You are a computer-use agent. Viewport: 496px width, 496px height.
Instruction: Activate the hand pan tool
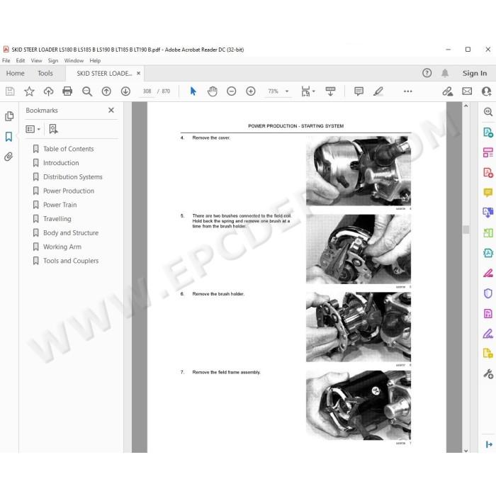point(213,91)
